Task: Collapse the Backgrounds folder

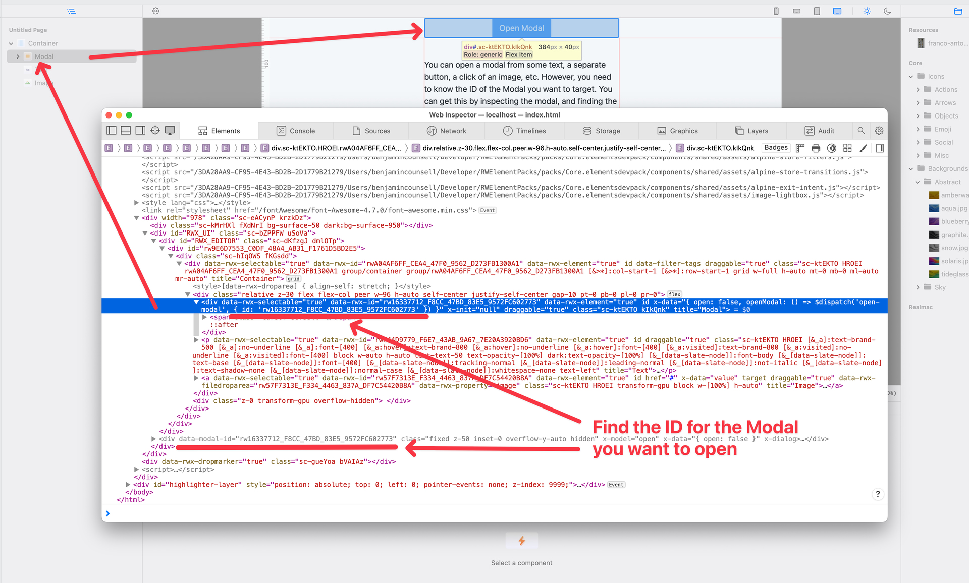Action: click(x=911, y=169)
